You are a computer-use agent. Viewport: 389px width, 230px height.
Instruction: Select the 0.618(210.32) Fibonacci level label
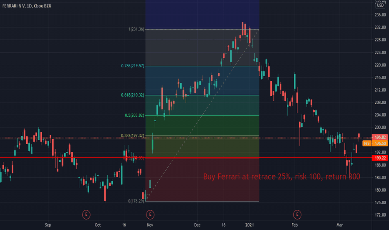pos(132,95)
